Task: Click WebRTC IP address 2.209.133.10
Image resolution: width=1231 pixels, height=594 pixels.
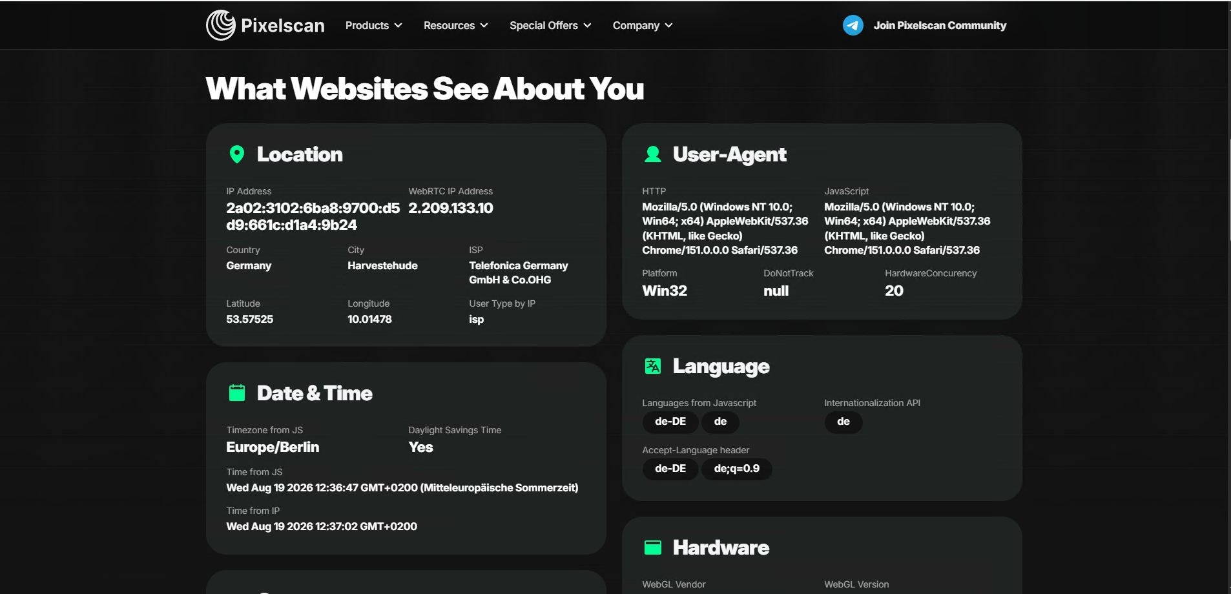Action: tap(451, 208)
